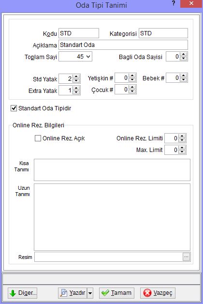Viewport: 203px width, 304px height.
Task: Increase Std Yatak with the up arrow
Action: tap(76, 76)
